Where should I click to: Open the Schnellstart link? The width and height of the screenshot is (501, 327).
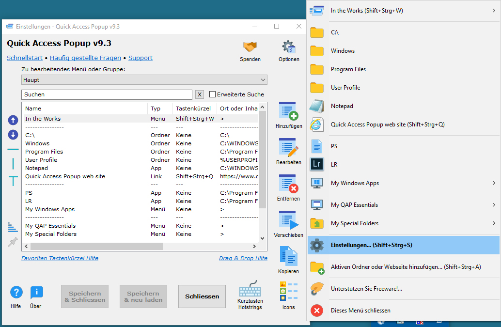(25, 58)
